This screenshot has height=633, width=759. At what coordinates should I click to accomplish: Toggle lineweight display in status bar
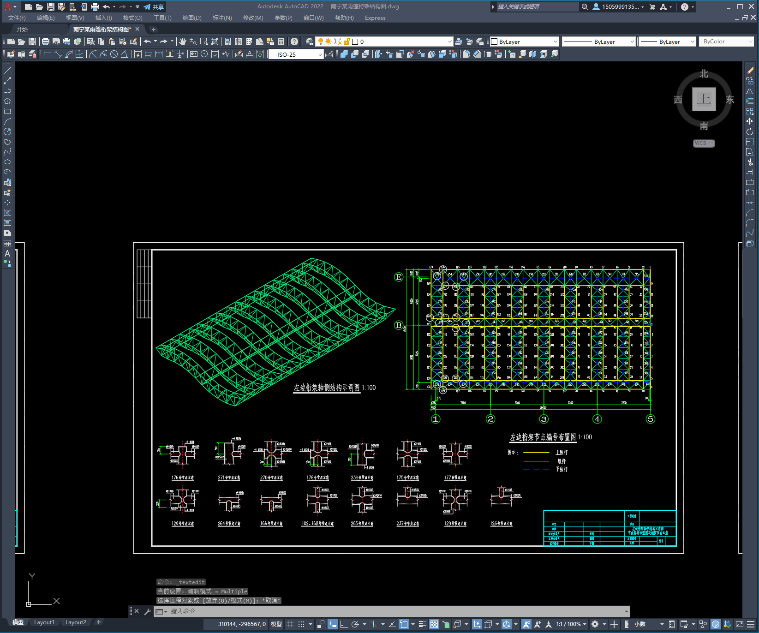(x=422, y=624)
